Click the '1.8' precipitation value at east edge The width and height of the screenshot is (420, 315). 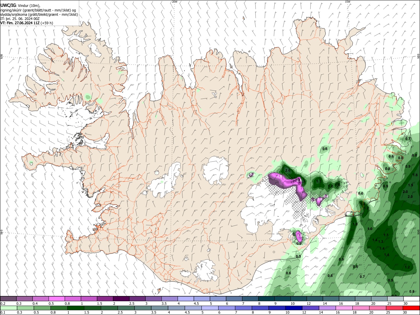click(x=415, y=175)
